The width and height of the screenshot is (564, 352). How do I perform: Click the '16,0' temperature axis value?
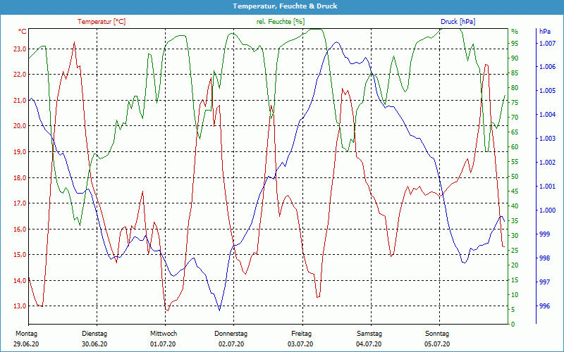pos(20,230)
